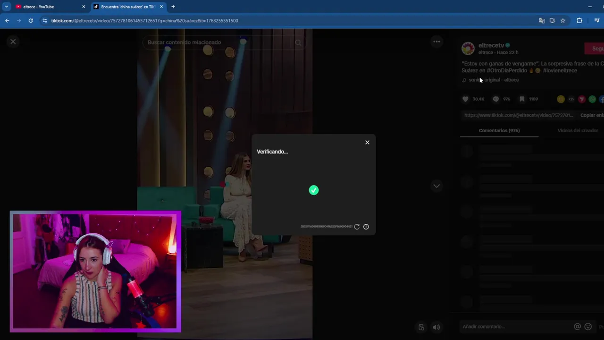Like the video with the heart icon
The width and height of the screenshot is (604, 340).
click(x=465, y=99)
